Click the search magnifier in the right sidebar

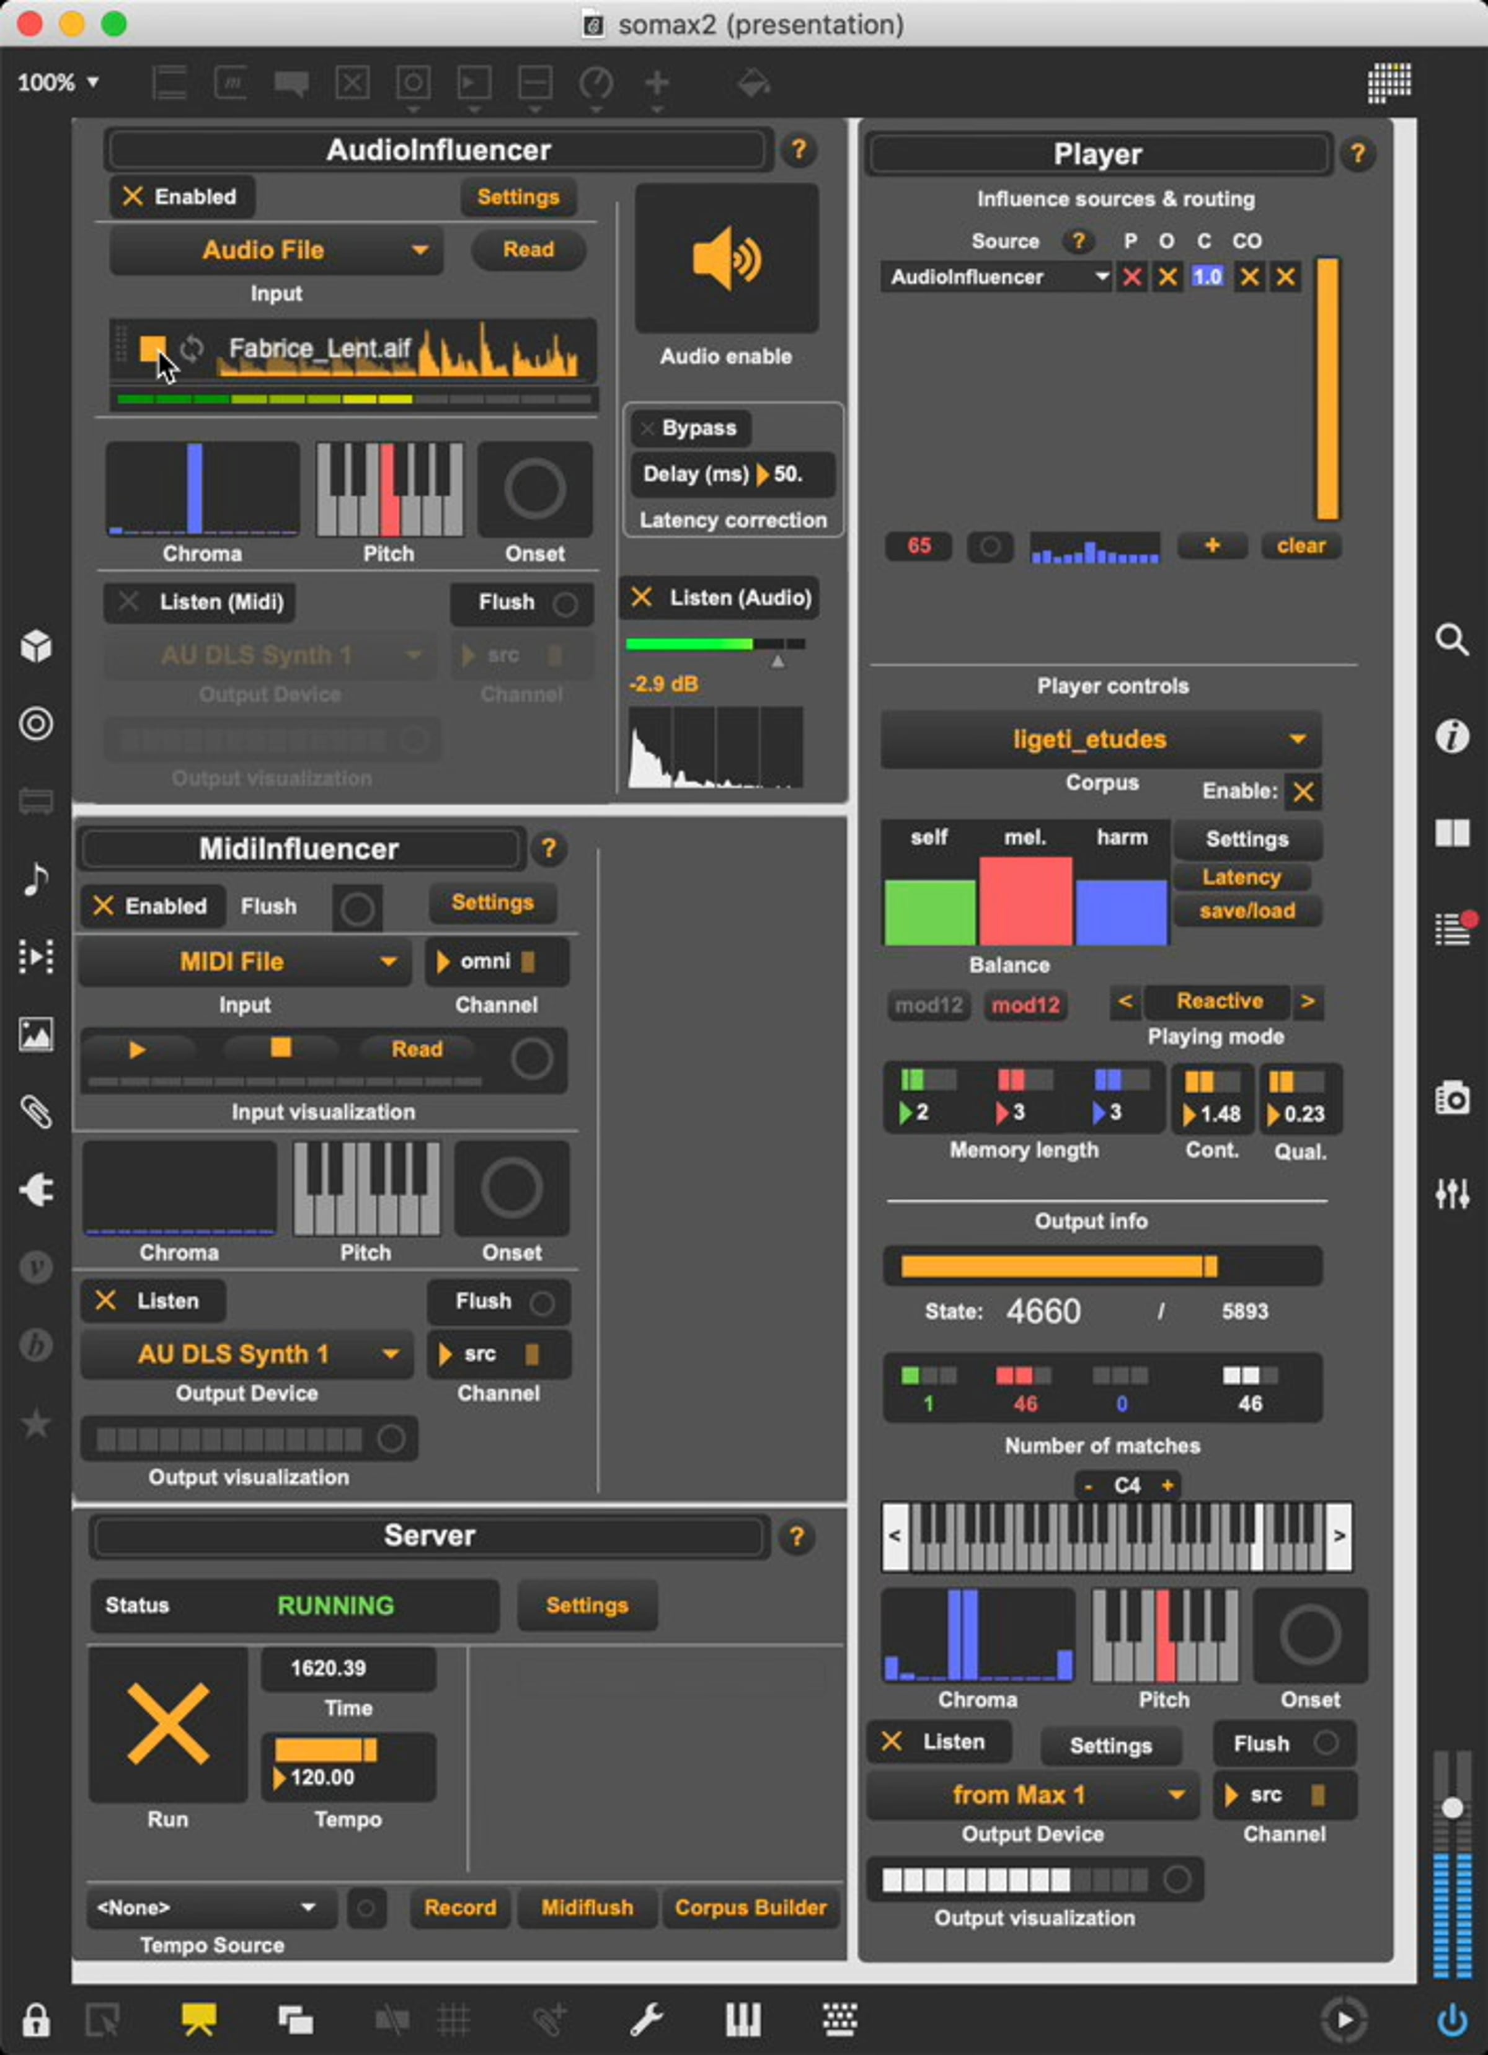1452,640
